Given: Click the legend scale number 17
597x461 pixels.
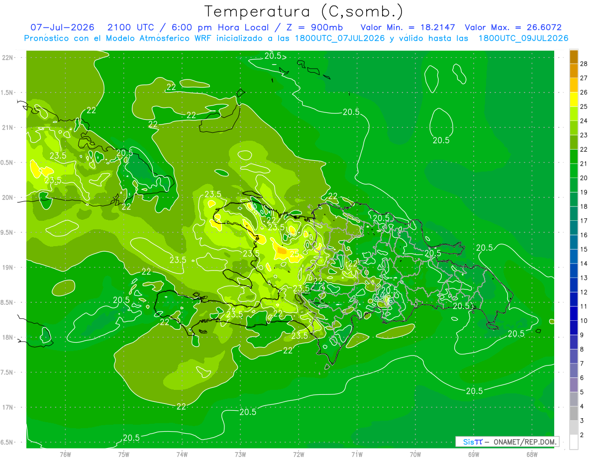Looking at the screenshot, I should (584, 221).
